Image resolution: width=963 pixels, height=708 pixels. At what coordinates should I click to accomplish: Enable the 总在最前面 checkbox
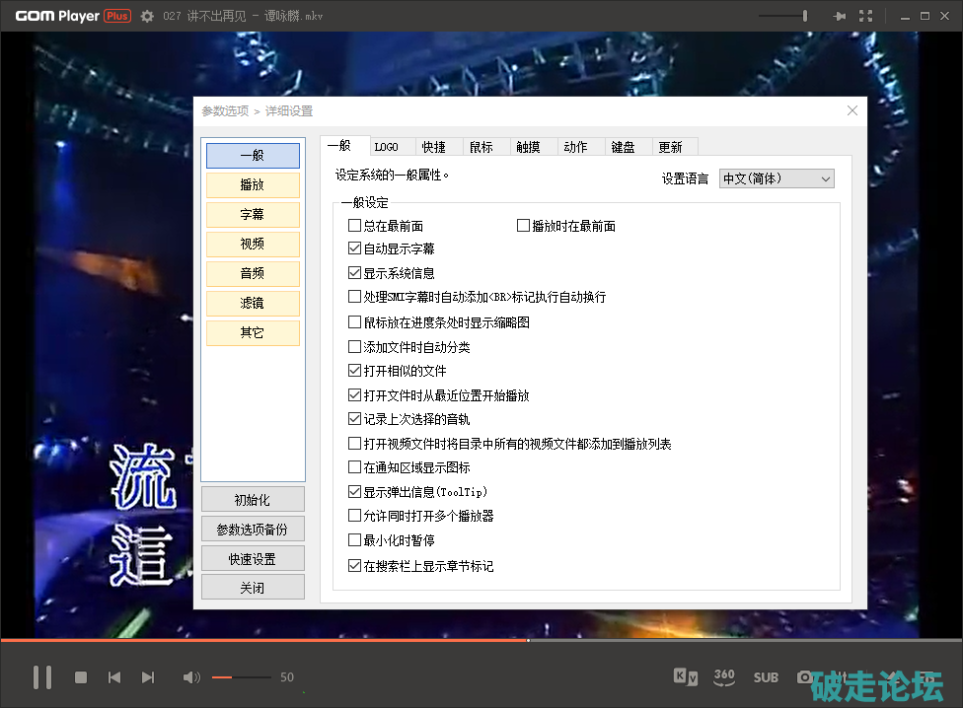click(355, 226)
